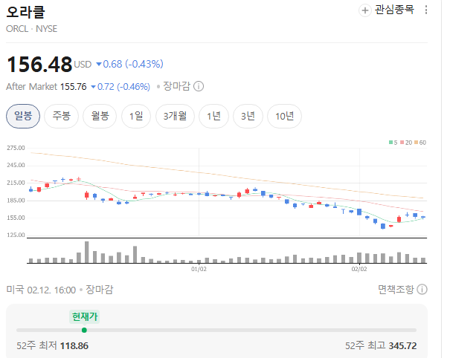Viewport: 450px width, 358px height.
Task: Show the 3년 chart range
Action: [x=248, y=116]
